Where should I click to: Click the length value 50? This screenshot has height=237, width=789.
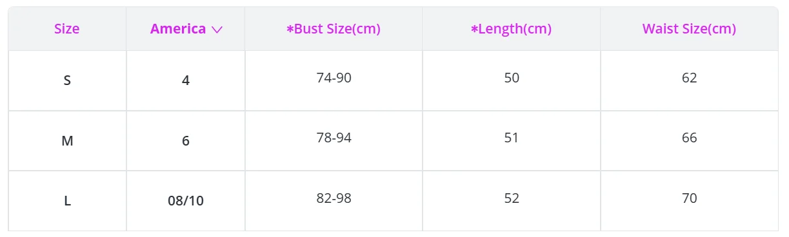tap(512, 78)
